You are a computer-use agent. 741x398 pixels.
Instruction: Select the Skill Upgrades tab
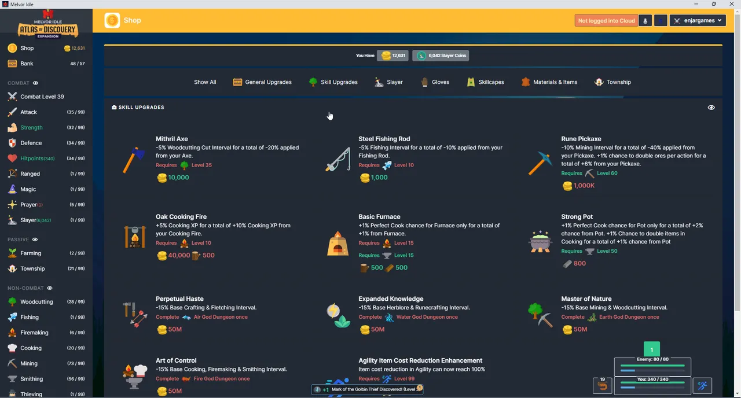333,82
